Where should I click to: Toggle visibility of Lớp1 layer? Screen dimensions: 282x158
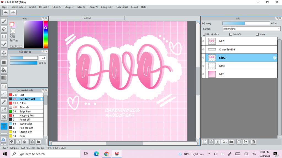pyautogui.click(x=204, y=74)
